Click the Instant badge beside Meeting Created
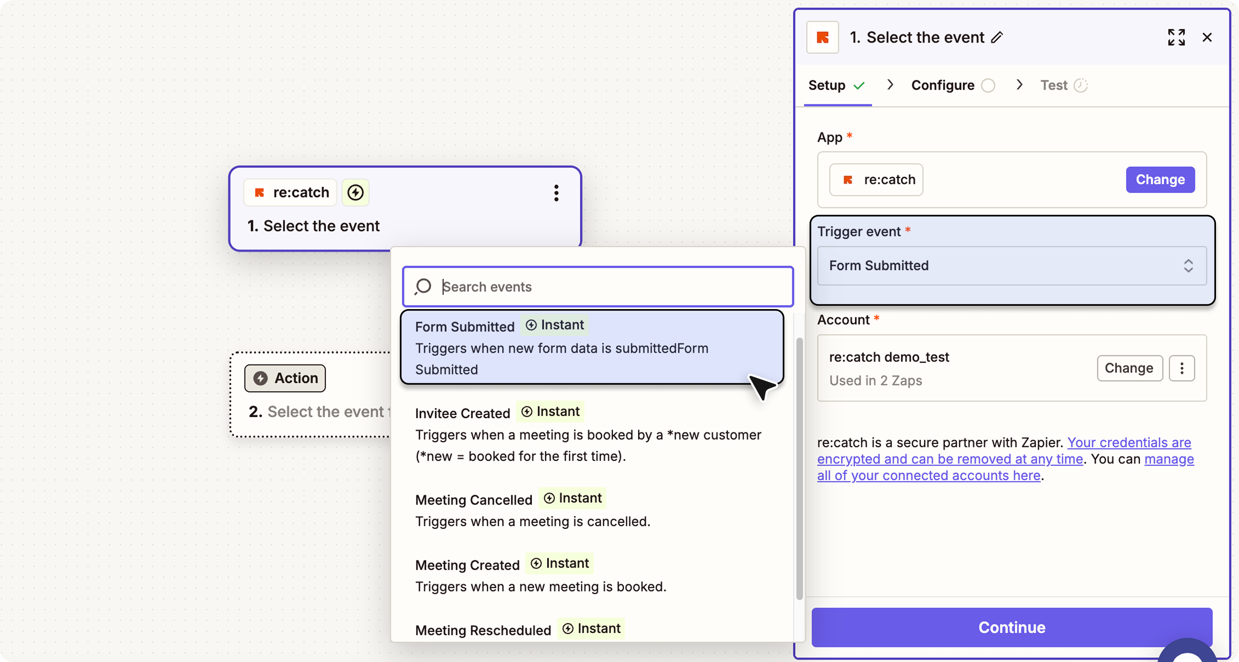1239x662 pixels. click(559, 563)
